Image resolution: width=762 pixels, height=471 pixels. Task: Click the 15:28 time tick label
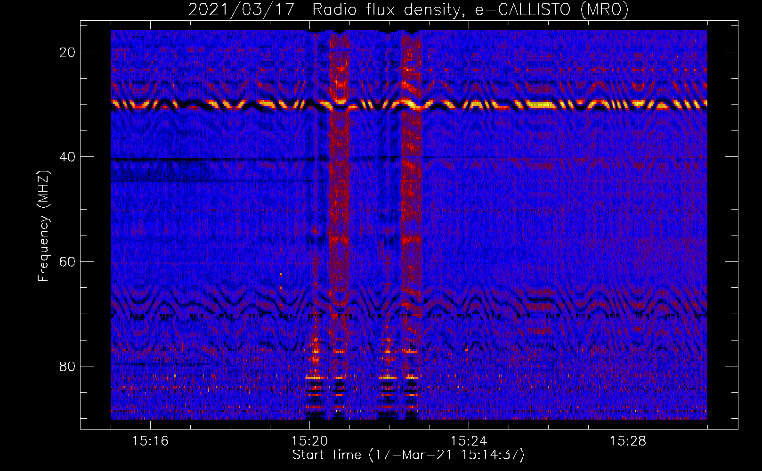coord(628,441)
